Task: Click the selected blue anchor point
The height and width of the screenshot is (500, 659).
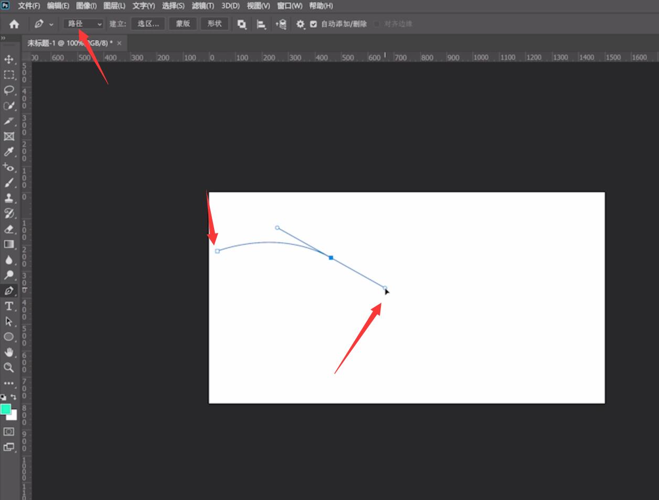Action: [331, 258]
